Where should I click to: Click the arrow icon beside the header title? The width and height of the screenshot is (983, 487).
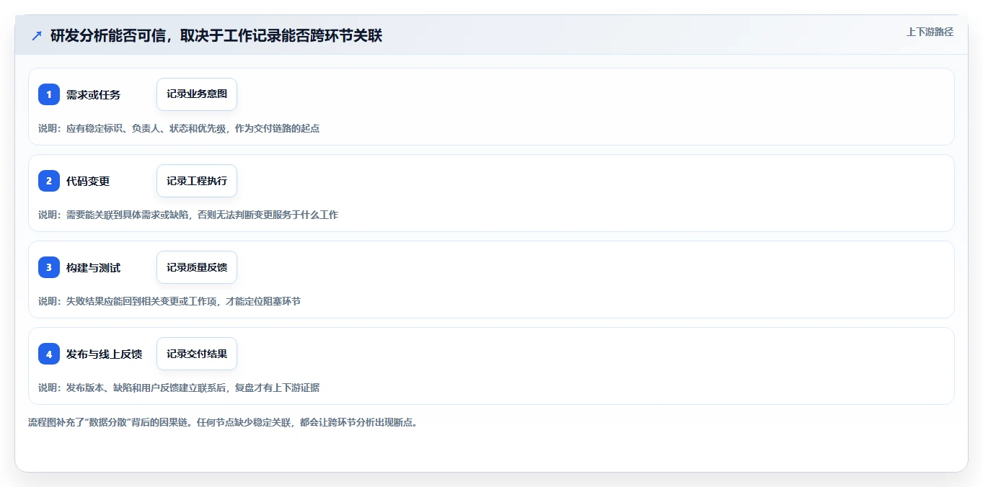click(37, 35)
